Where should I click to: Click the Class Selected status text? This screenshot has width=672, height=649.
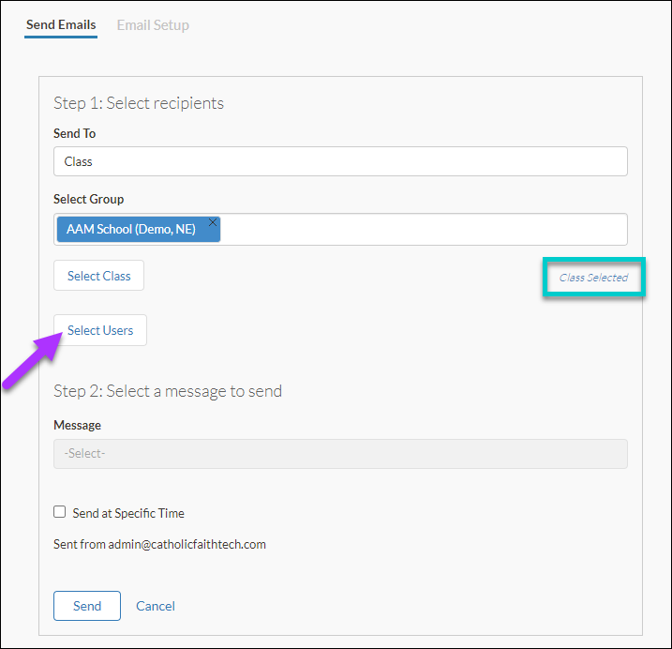[x=593, y=278]
